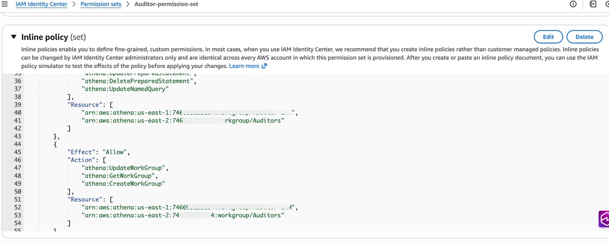
Task: Click the Inline policy heading text
Action: pos(44,37)
